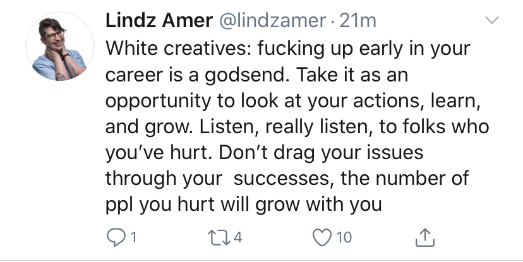Visit the @lindzamer handle

(x=272, y=21)
